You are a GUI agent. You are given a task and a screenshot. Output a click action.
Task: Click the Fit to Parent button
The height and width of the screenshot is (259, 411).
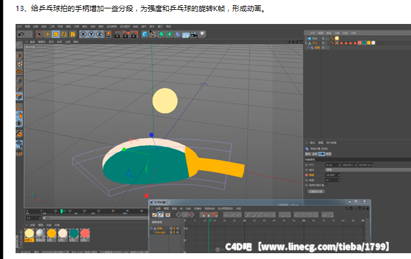pos(316,192)
